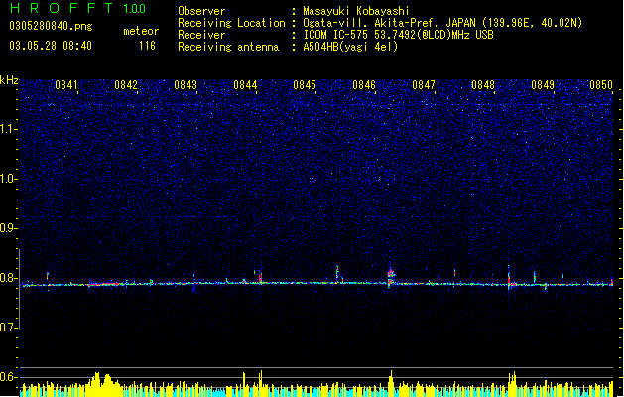This screenshot has width=624, height=397.
Task: Click the 0.9 kHz axis label
Action: 9,228
